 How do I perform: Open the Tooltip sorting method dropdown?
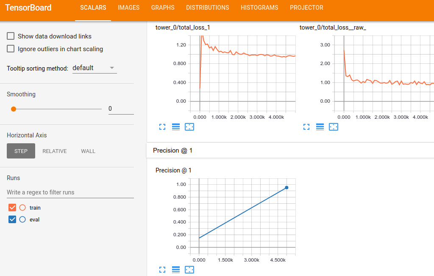point(95,68)
